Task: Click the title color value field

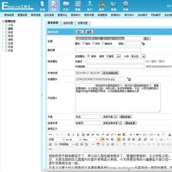Action: [x=133, y=43]
